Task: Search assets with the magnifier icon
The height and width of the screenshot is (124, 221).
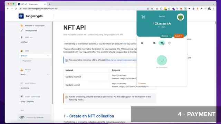Action: point(142,43)
